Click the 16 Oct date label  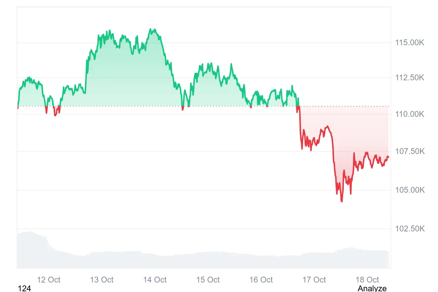pyautogui.click(x=261, y=280)
